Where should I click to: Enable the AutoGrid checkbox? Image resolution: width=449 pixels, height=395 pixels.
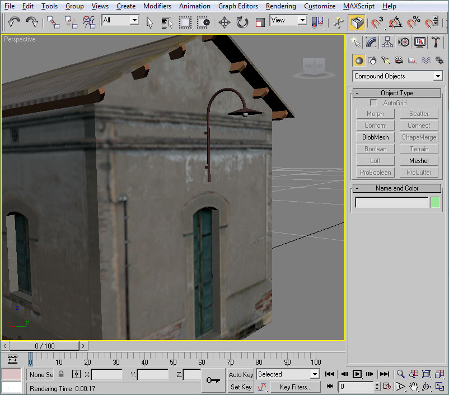pyautogui.click(x=373, y=103)
